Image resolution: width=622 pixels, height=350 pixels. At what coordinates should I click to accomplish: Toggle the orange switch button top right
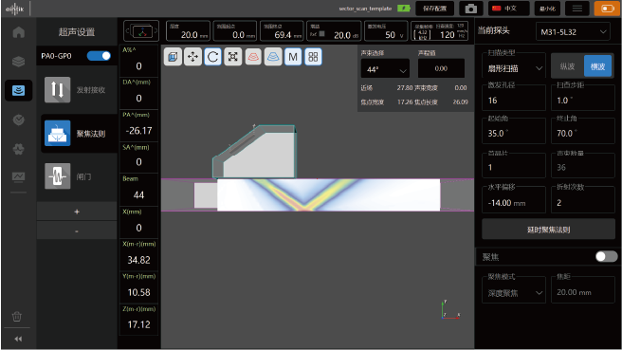tap(607, 9)
